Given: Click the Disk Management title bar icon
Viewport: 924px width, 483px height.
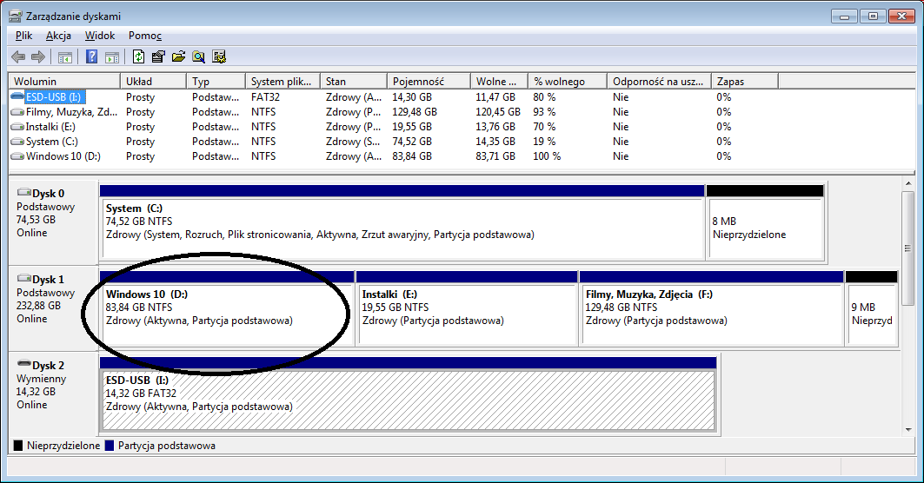Looking at the screenshot, I should (x=16, y=16).
